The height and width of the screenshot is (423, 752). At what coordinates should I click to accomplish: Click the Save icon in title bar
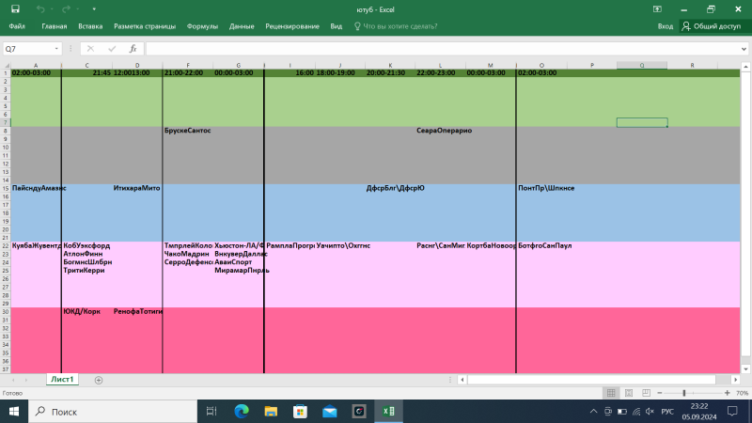click(x=15, y=8)
